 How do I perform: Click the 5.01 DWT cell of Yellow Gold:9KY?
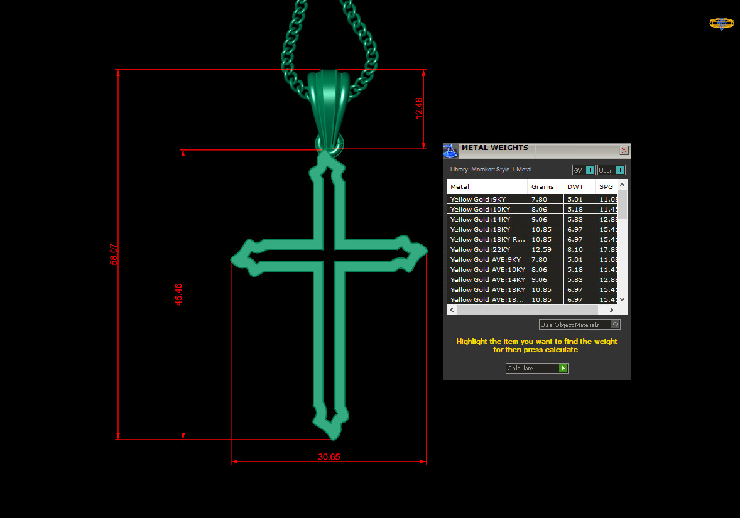click(580, 199)
